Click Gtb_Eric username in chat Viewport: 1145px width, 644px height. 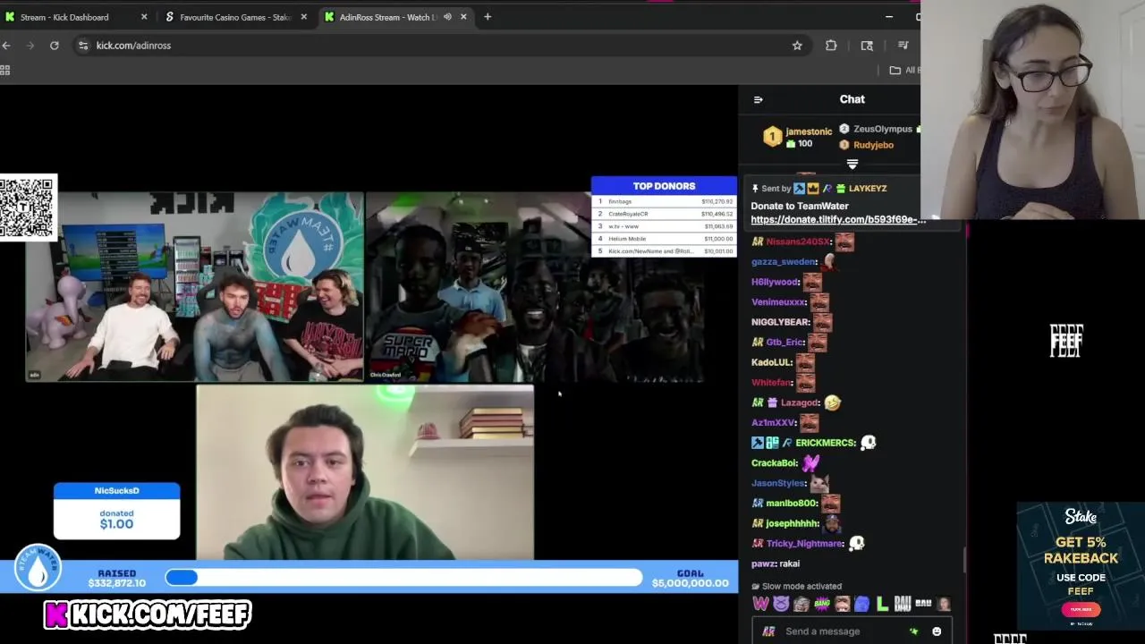(x=785, y=343)
